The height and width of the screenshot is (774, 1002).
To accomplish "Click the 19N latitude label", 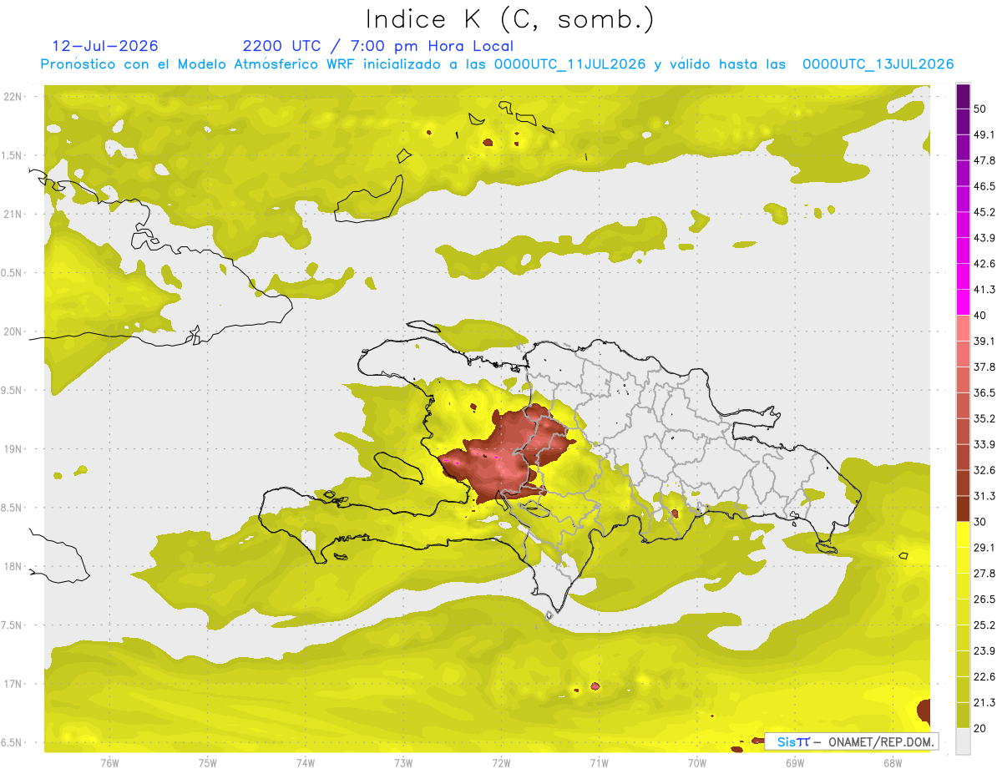I will [13, 448].
